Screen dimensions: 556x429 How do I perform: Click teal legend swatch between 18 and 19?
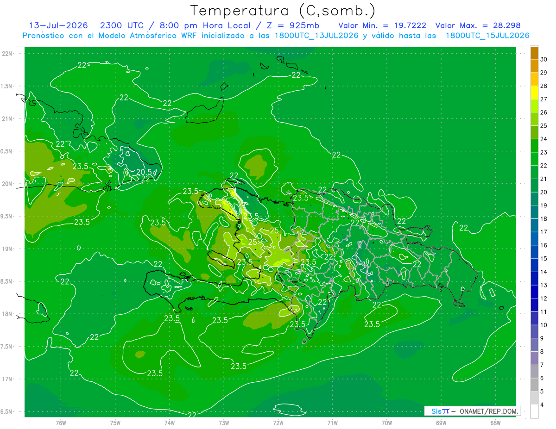[x=534, y=212]
